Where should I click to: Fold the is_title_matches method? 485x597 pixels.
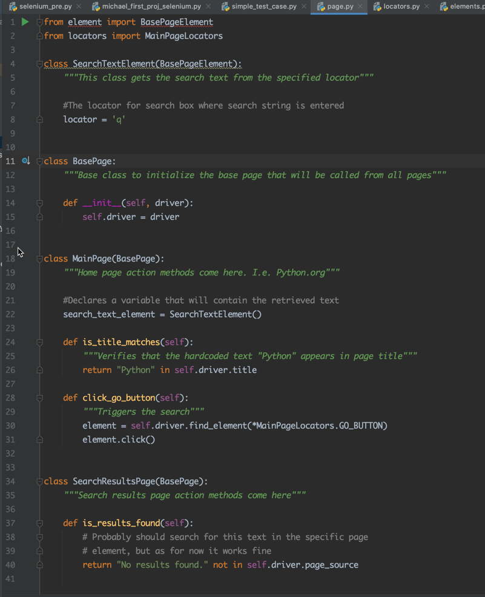(x=39, y=342)
